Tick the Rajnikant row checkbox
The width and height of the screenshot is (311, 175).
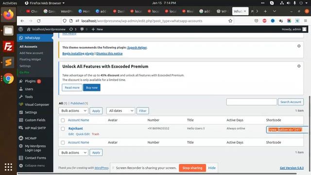pyautogui.click(x=63, y=129)
